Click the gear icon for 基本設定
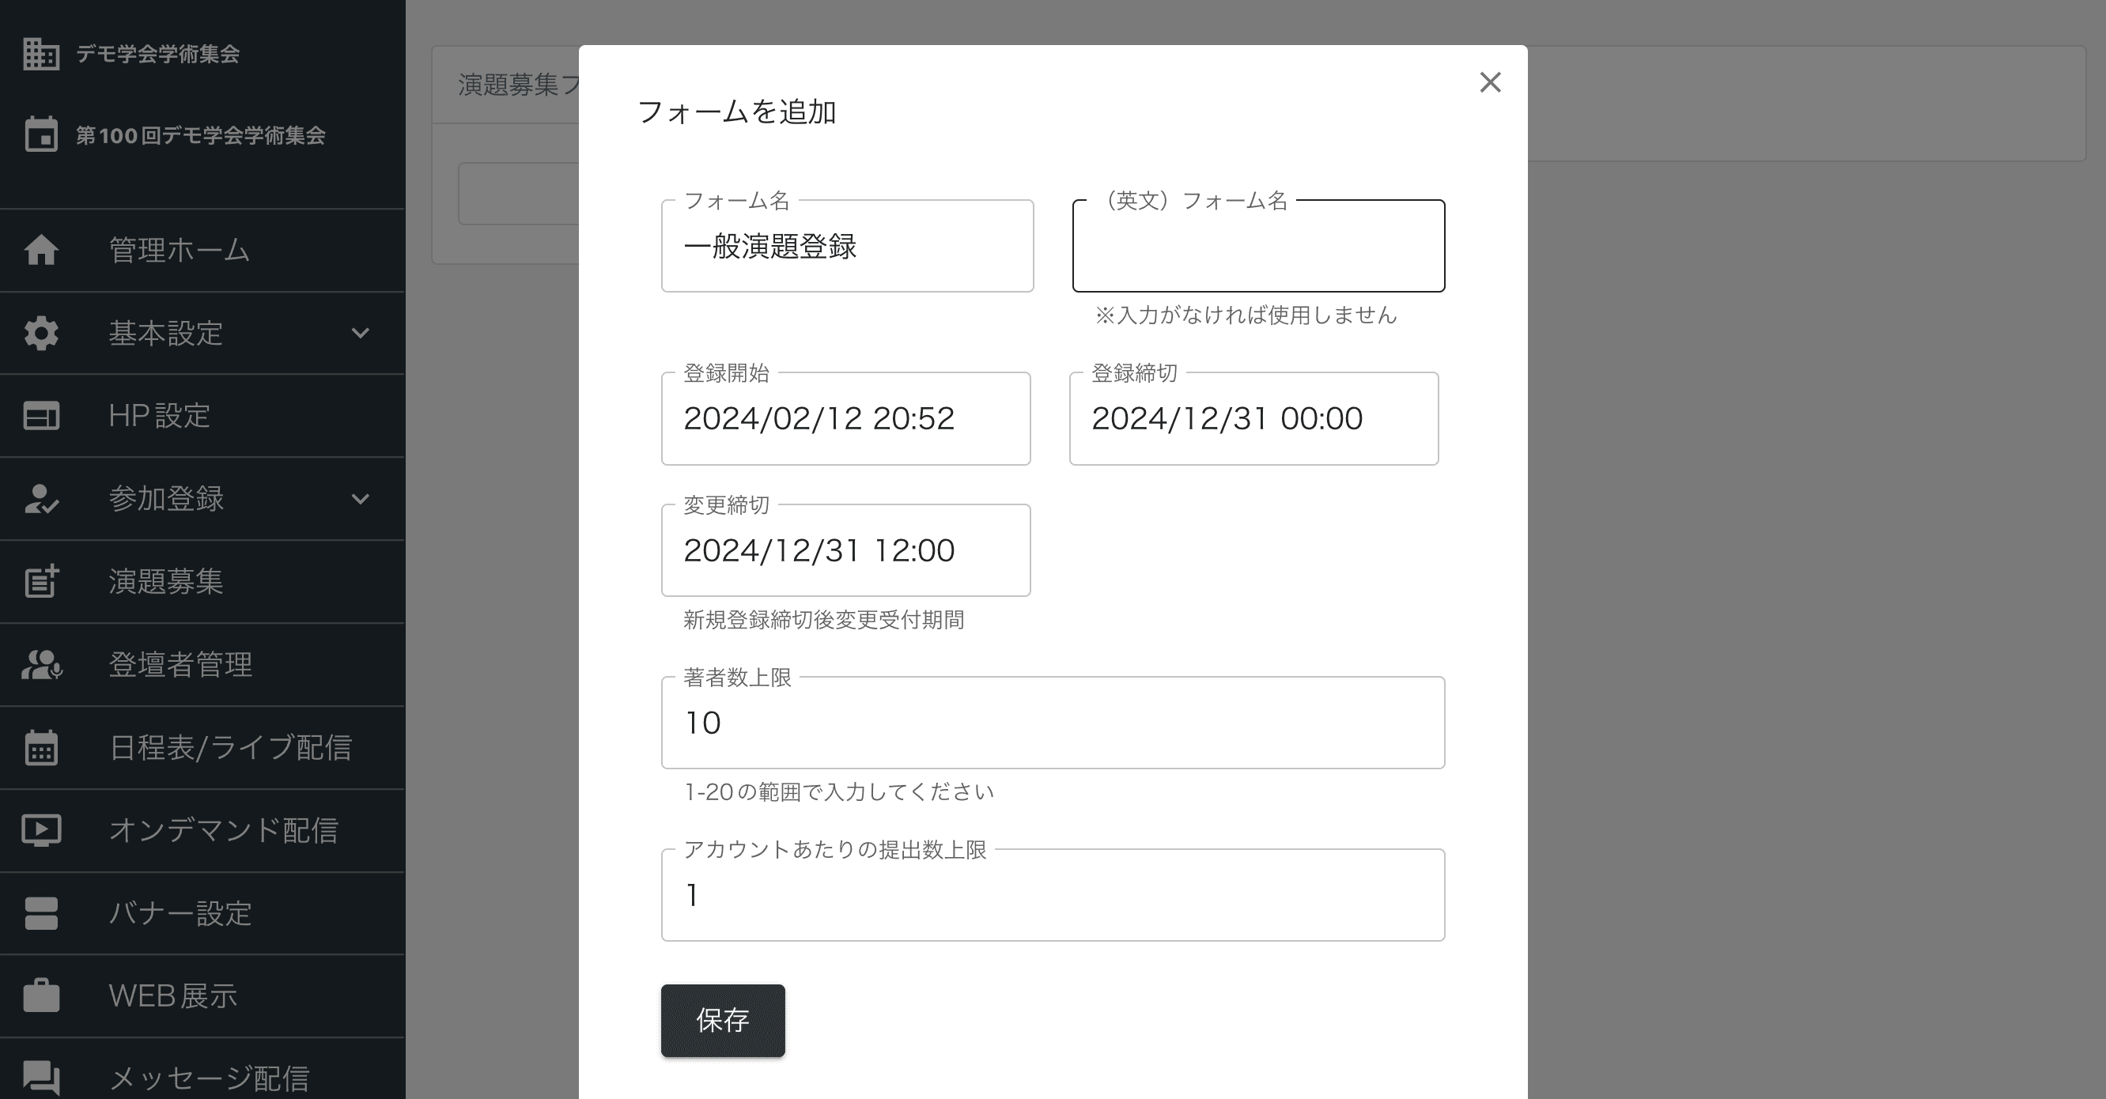Image resolution: width=2106 pixels, height=1099 pixels. click(41, 334)
